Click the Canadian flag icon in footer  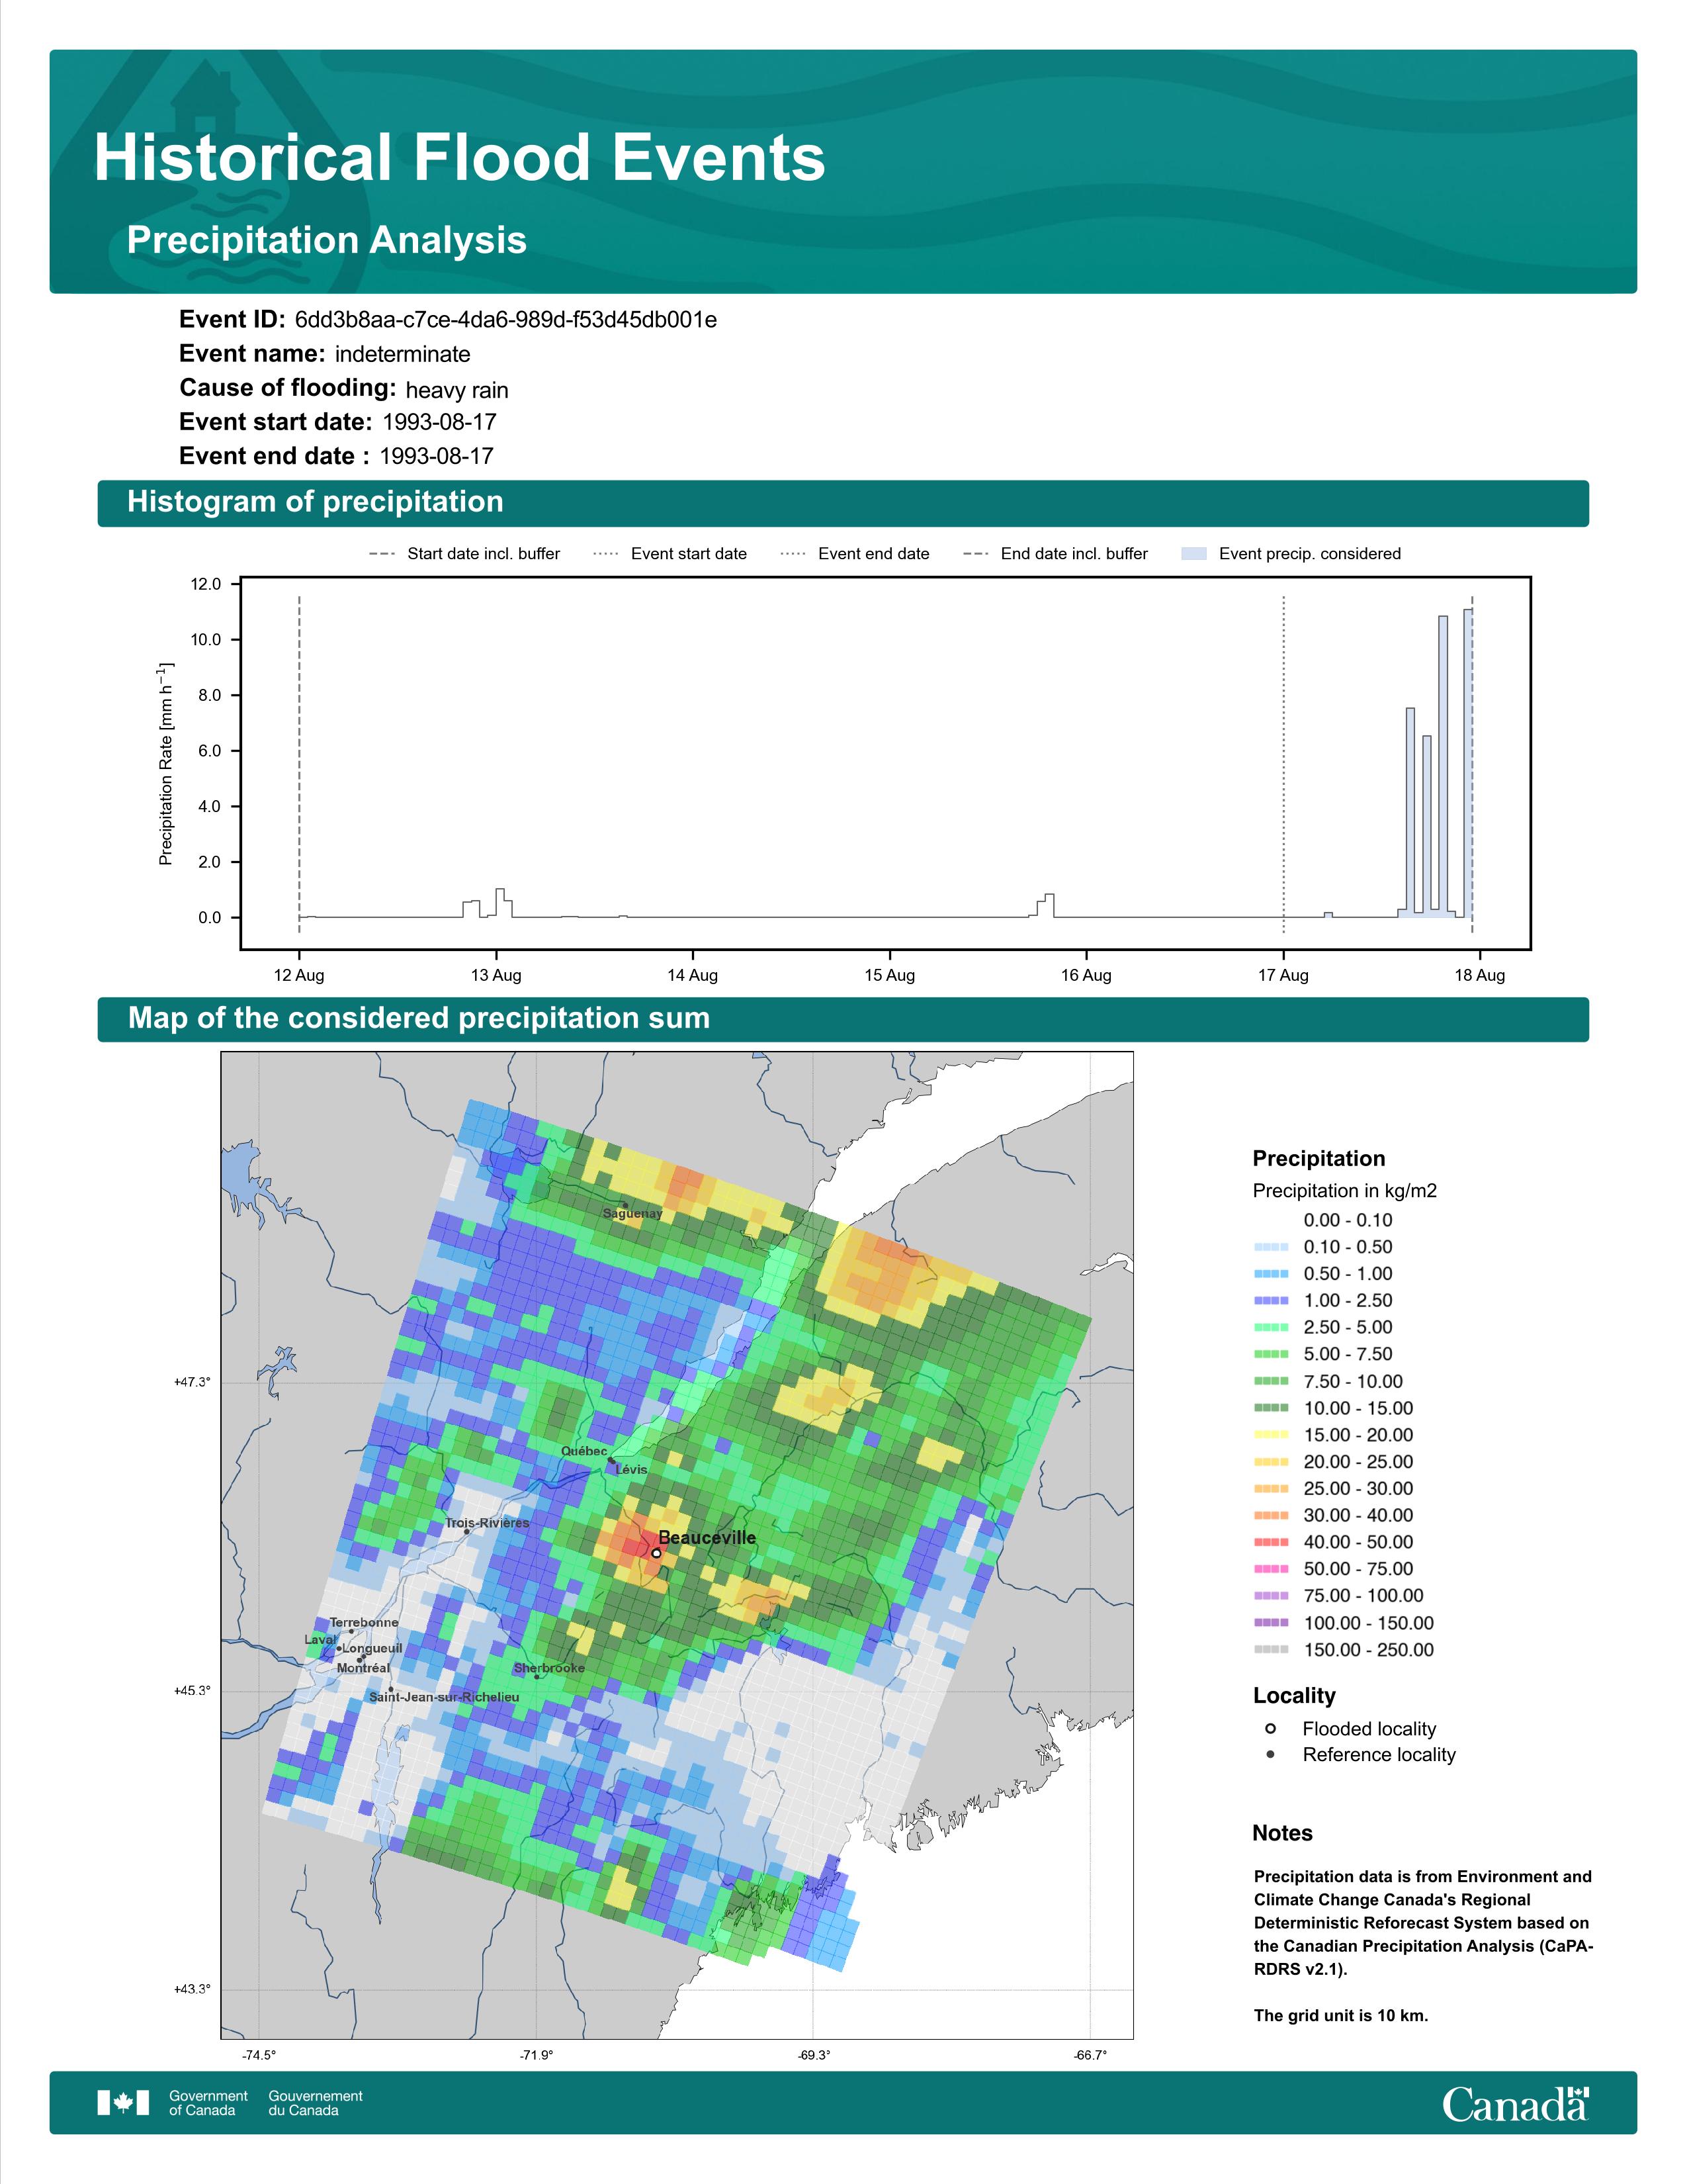123,2103
